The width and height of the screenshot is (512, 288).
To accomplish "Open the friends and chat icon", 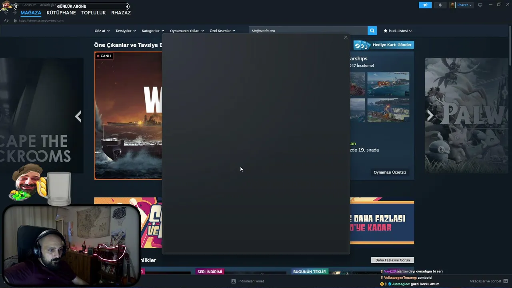I will coord(506,281).
